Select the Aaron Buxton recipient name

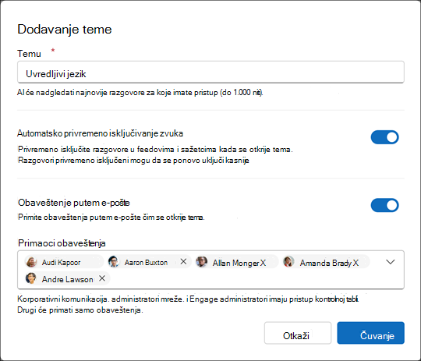(x=146, y=263)
